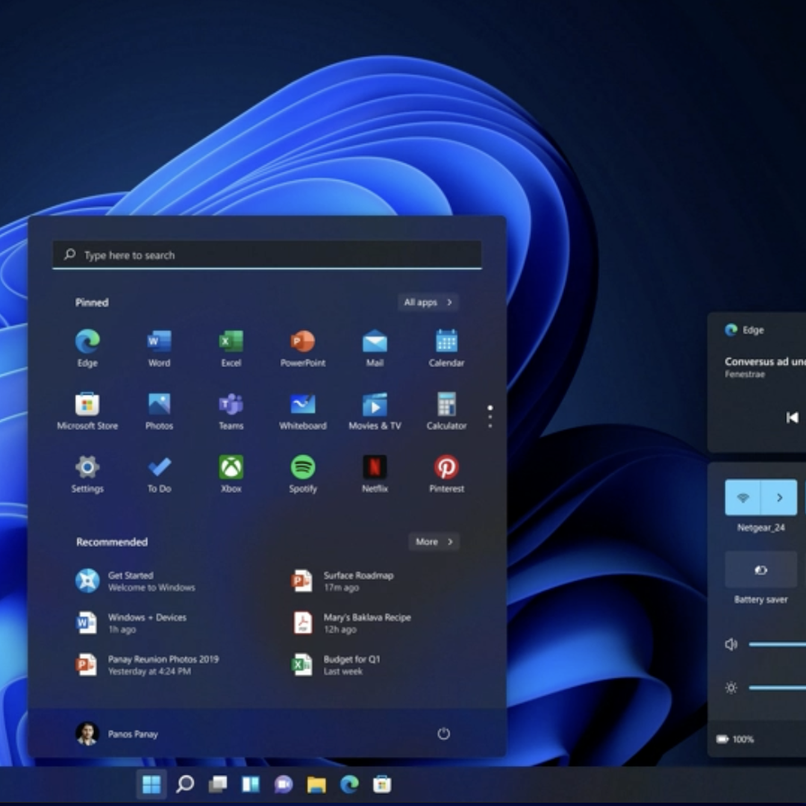Open Microsoft Store from the taskbar
806x806 pixels.
point(382,784)
